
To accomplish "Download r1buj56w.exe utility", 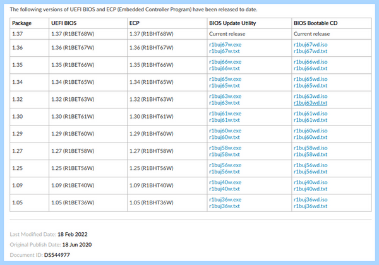I will coord(225,165).
